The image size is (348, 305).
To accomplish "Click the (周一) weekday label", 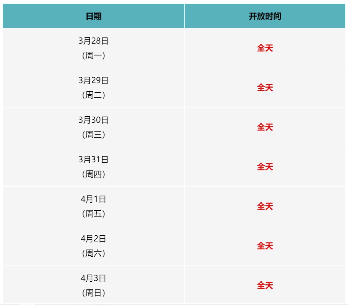I will [93, 55].
